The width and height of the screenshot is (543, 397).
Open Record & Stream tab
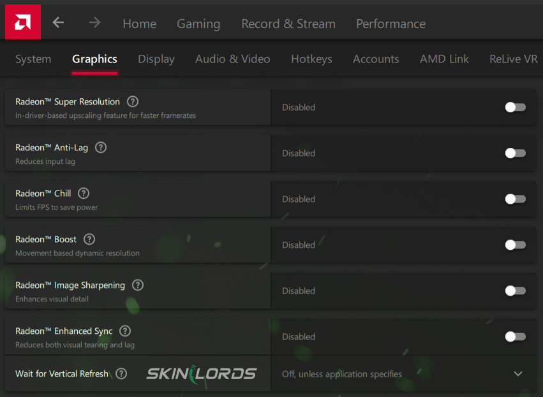point(288,24)
